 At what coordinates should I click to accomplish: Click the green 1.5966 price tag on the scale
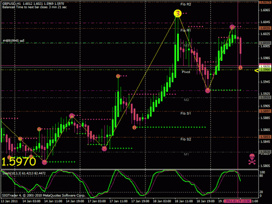pyautogui.click(x=265, y=70)
